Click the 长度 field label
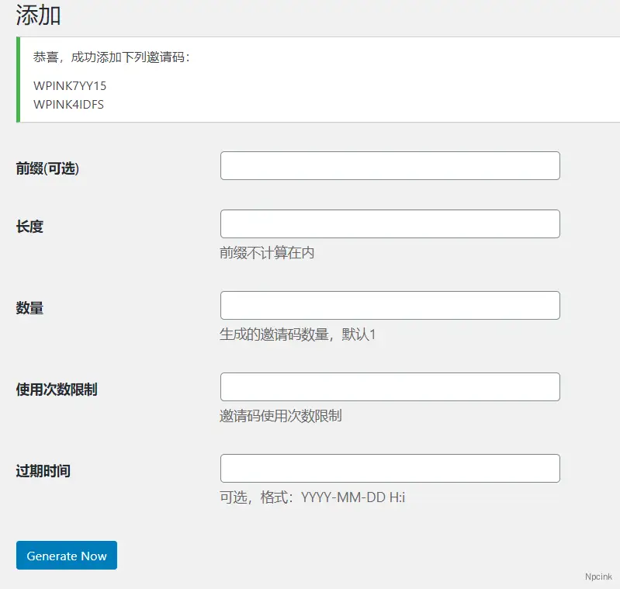The width and height of the screenshot is (620, 589). [x=29, y=227]
